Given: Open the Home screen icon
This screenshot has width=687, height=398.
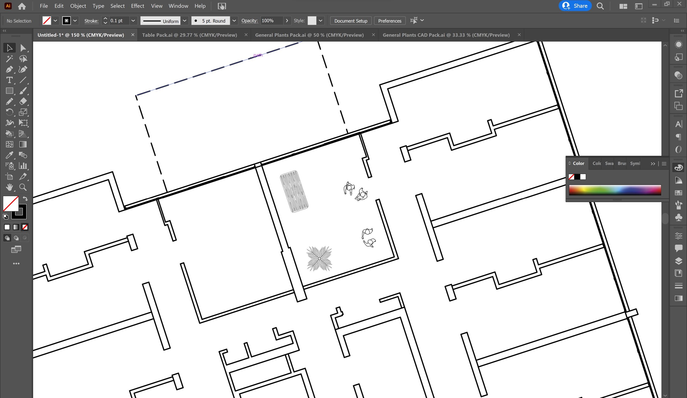Looking at the screenshot, I should [22, 6].
